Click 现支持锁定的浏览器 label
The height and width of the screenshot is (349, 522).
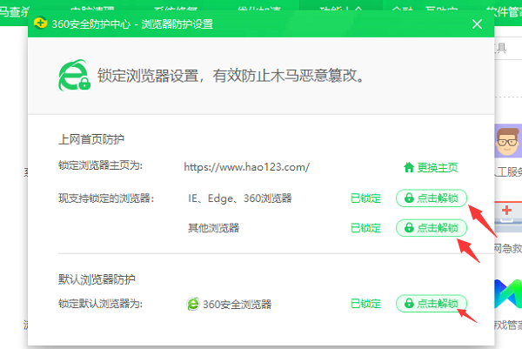tap(106, 198)
